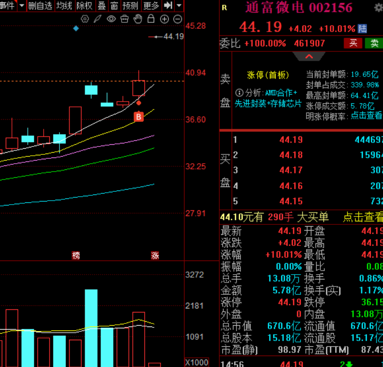Open settings gear in quote panel
Screen dimensions: 383x367
(379, 8)
